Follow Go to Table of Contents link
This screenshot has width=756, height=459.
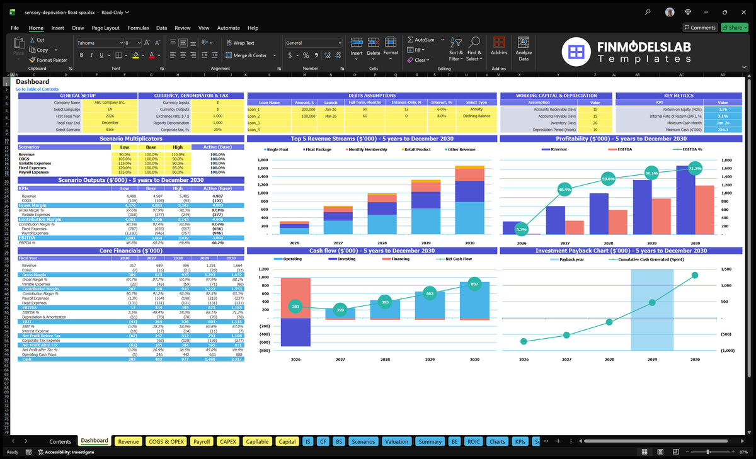coord(37,89)
